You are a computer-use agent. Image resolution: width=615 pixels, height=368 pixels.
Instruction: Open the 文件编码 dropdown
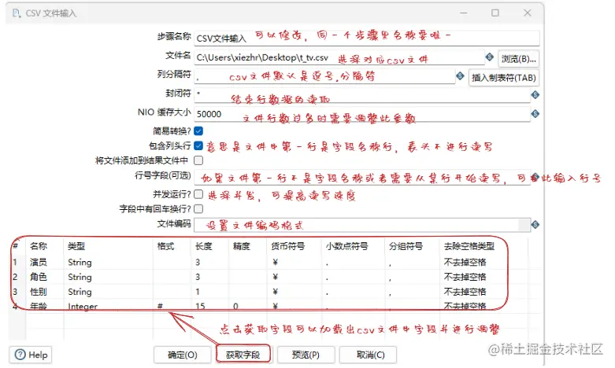click(x=524, y=225)
